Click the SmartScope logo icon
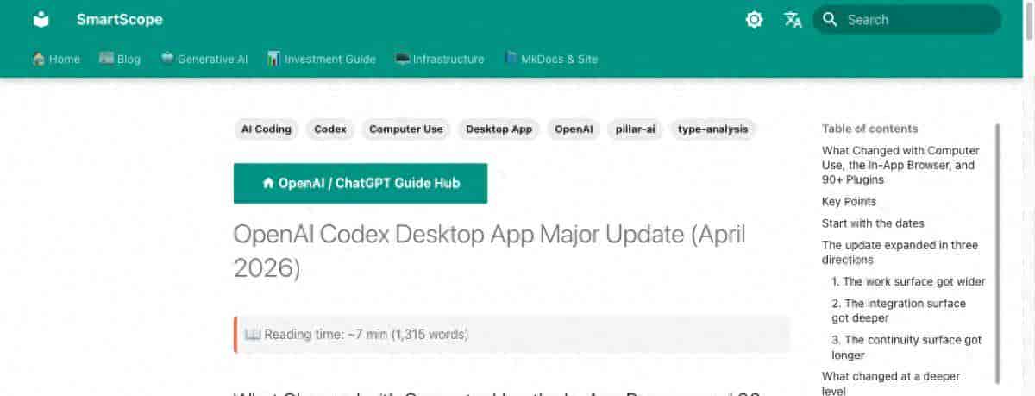This screenshot has height=396, width=1035. coord(41,19)
